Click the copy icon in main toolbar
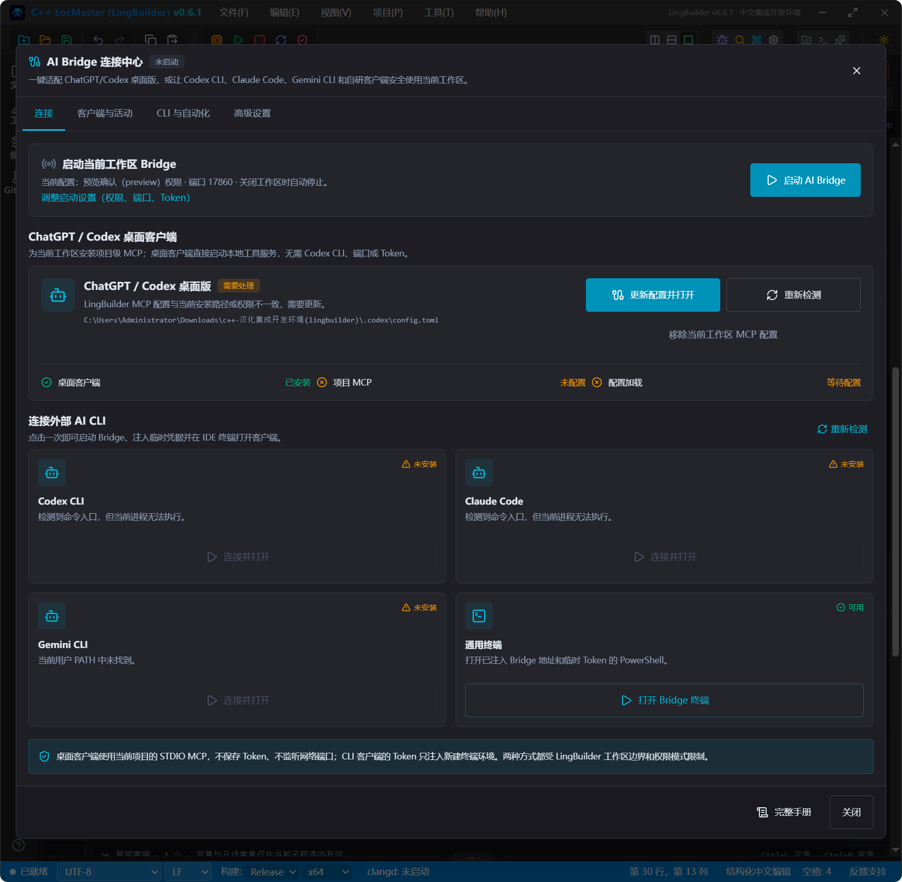Screen dimensions: 902x882 coord(151,40)
